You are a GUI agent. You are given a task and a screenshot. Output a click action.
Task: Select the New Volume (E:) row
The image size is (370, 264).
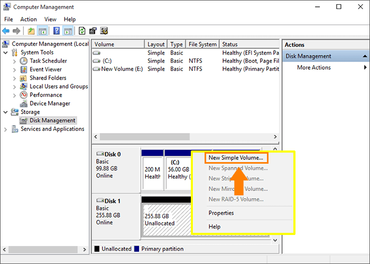pos(186,69)
